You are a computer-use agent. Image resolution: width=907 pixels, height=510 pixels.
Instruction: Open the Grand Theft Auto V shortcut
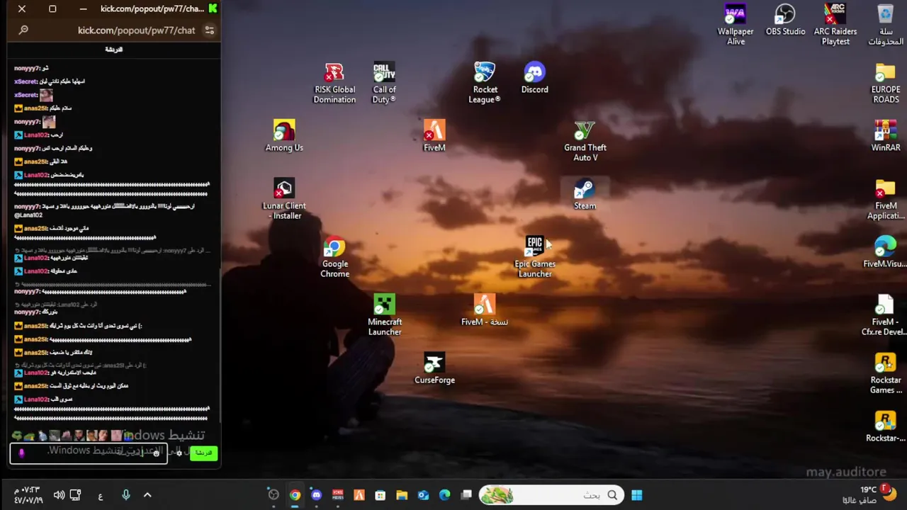pos(585,142)
